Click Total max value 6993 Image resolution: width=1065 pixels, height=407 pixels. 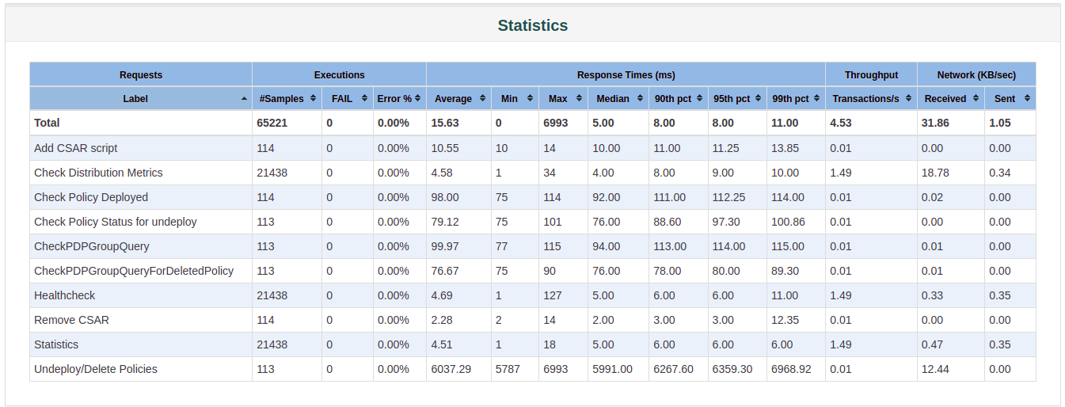click(555, 123)
